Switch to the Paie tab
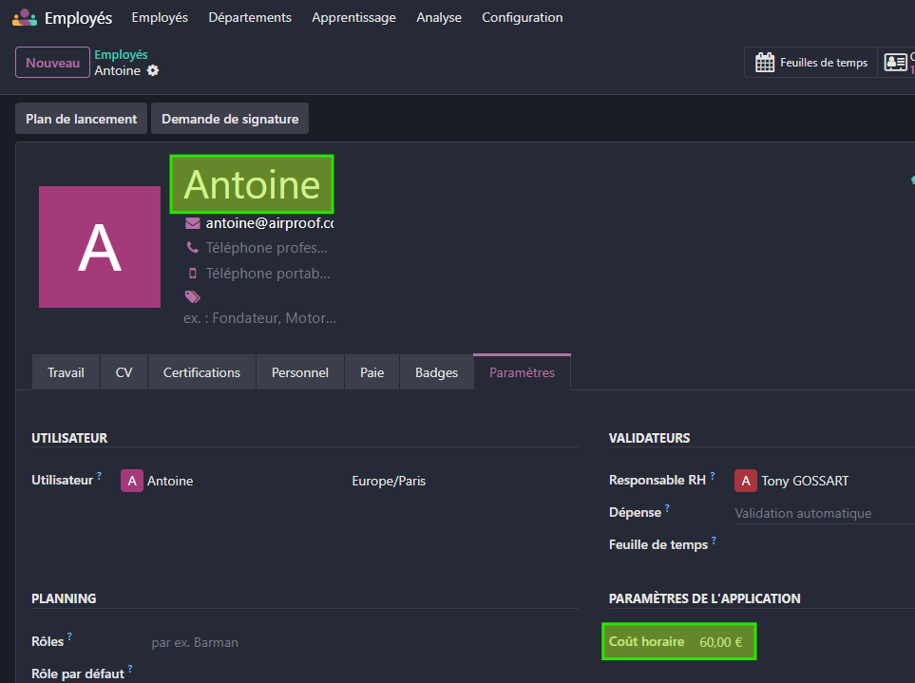This screenshot has height=683, width=915. [x=372, y=372]
